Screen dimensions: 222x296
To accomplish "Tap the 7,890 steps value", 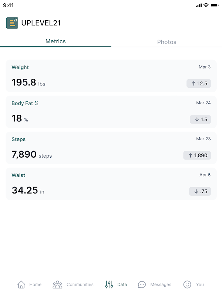I will (x=24, y=155).
